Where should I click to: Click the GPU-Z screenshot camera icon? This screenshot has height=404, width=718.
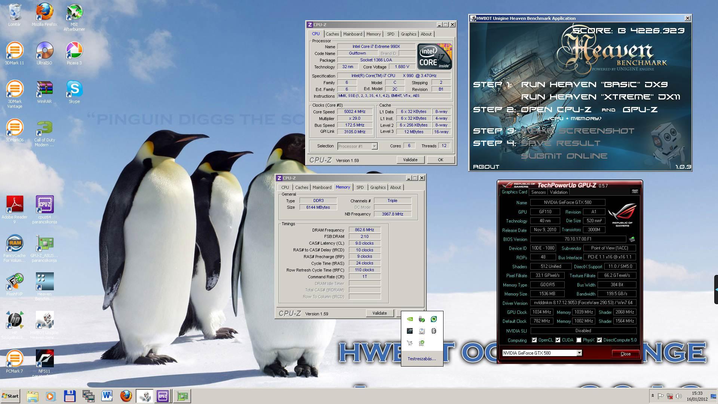[635, 192]
